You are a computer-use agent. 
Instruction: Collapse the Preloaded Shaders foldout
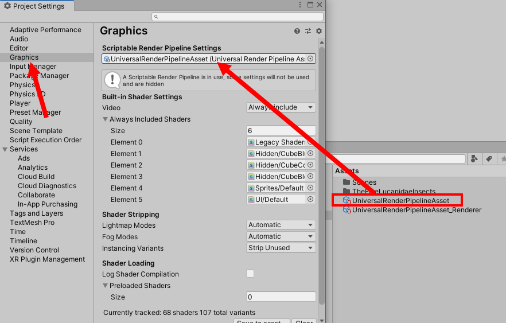(105, 286)
